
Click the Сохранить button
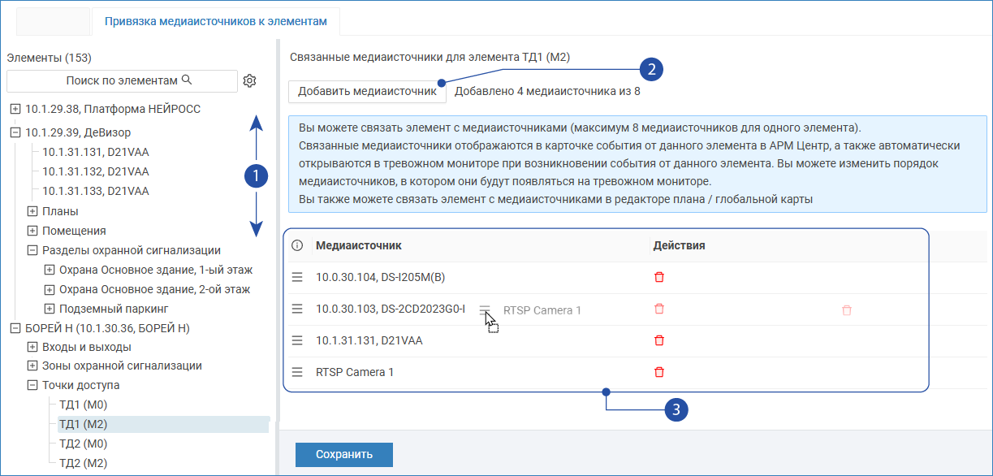(x=343, y=455)
